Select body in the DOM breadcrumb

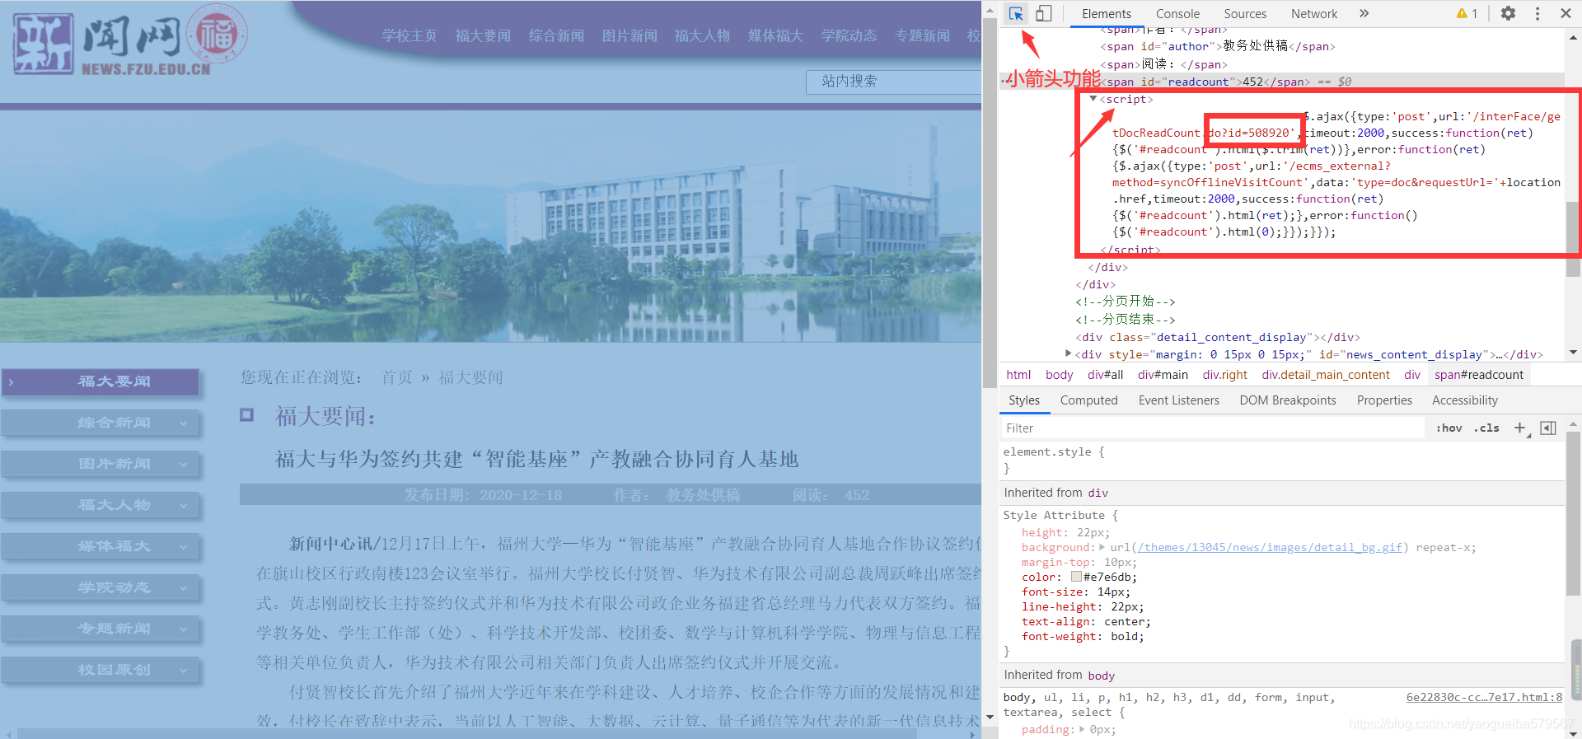pyautogui.click(x=1059, y=375)
